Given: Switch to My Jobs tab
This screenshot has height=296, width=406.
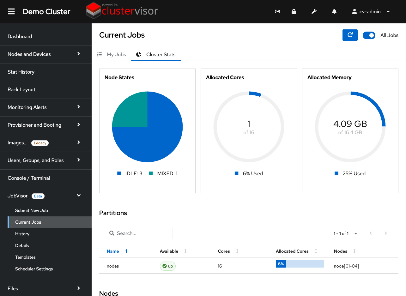Looking at the screenshot, I should click(x=111, y=54).
